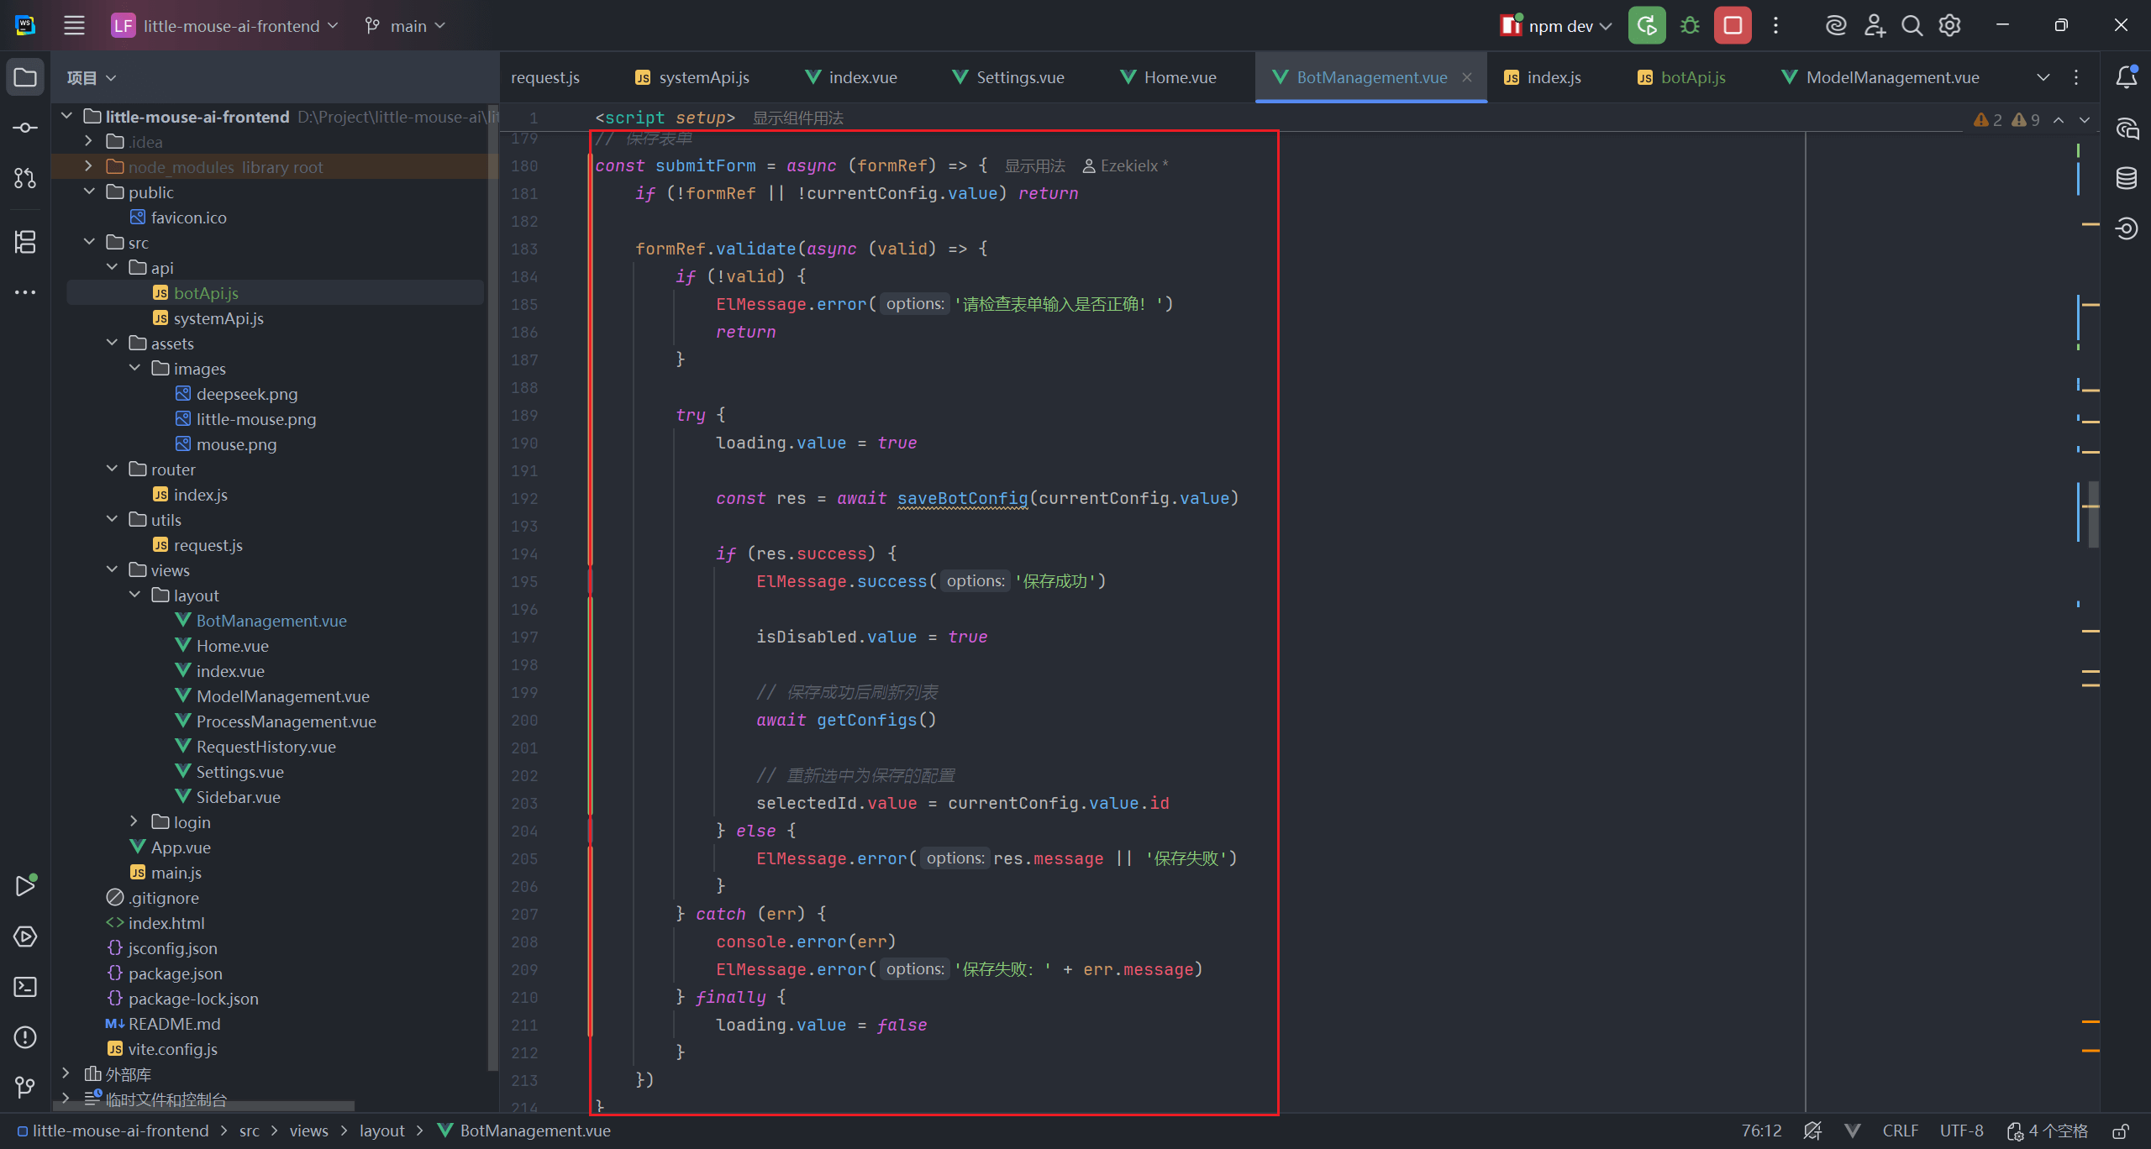Viewport: 2151px width, 1149px height.
Task: Open the Notifications bell icon
Action: (2127, 77)
